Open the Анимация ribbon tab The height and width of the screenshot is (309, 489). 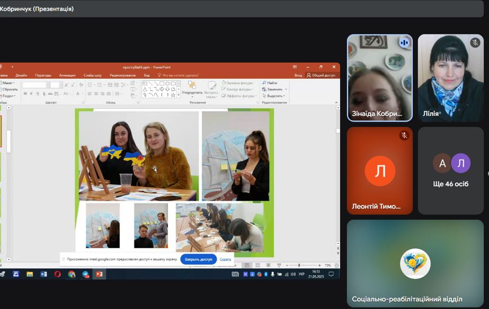click(67, 75)
